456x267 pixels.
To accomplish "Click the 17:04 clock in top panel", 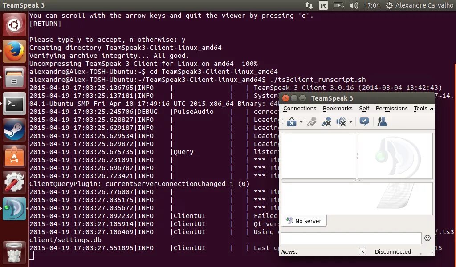I will click(x=372, y=5).
